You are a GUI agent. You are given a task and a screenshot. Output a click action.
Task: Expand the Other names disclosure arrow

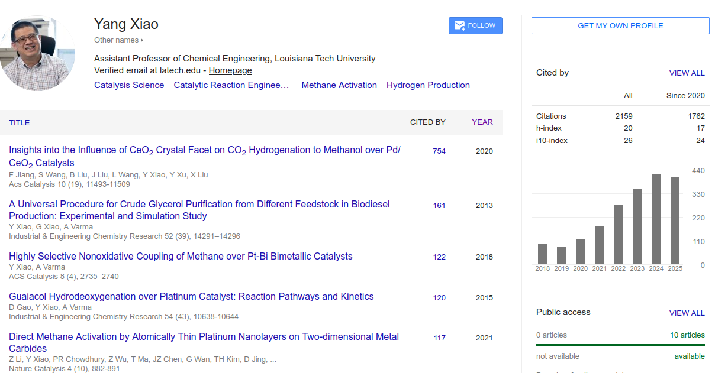click(x=142, y=40)
